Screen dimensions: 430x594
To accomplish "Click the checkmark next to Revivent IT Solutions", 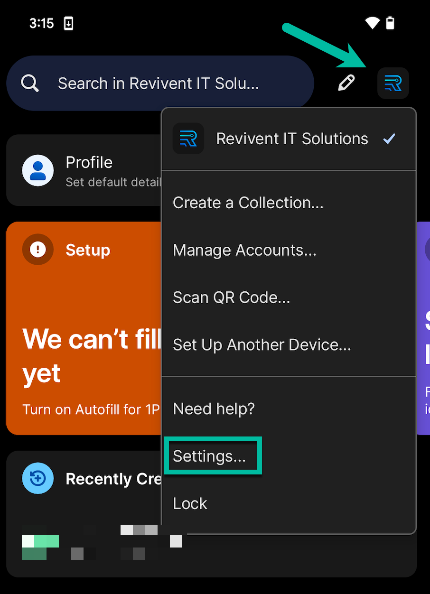I will click(x=389, y=139).
